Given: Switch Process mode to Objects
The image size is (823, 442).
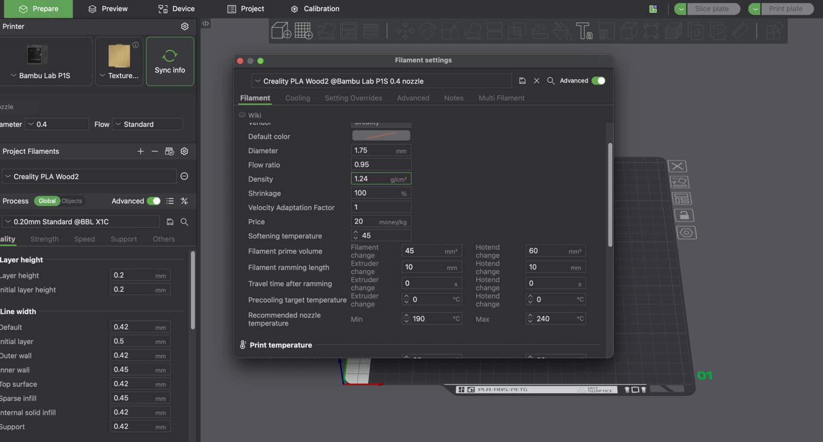Looking at the screenshot, I should (x=72, y=201).
